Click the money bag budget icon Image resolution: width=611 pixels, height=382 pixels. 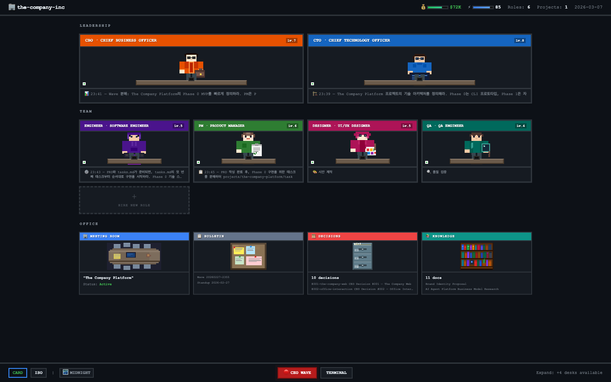423,7
